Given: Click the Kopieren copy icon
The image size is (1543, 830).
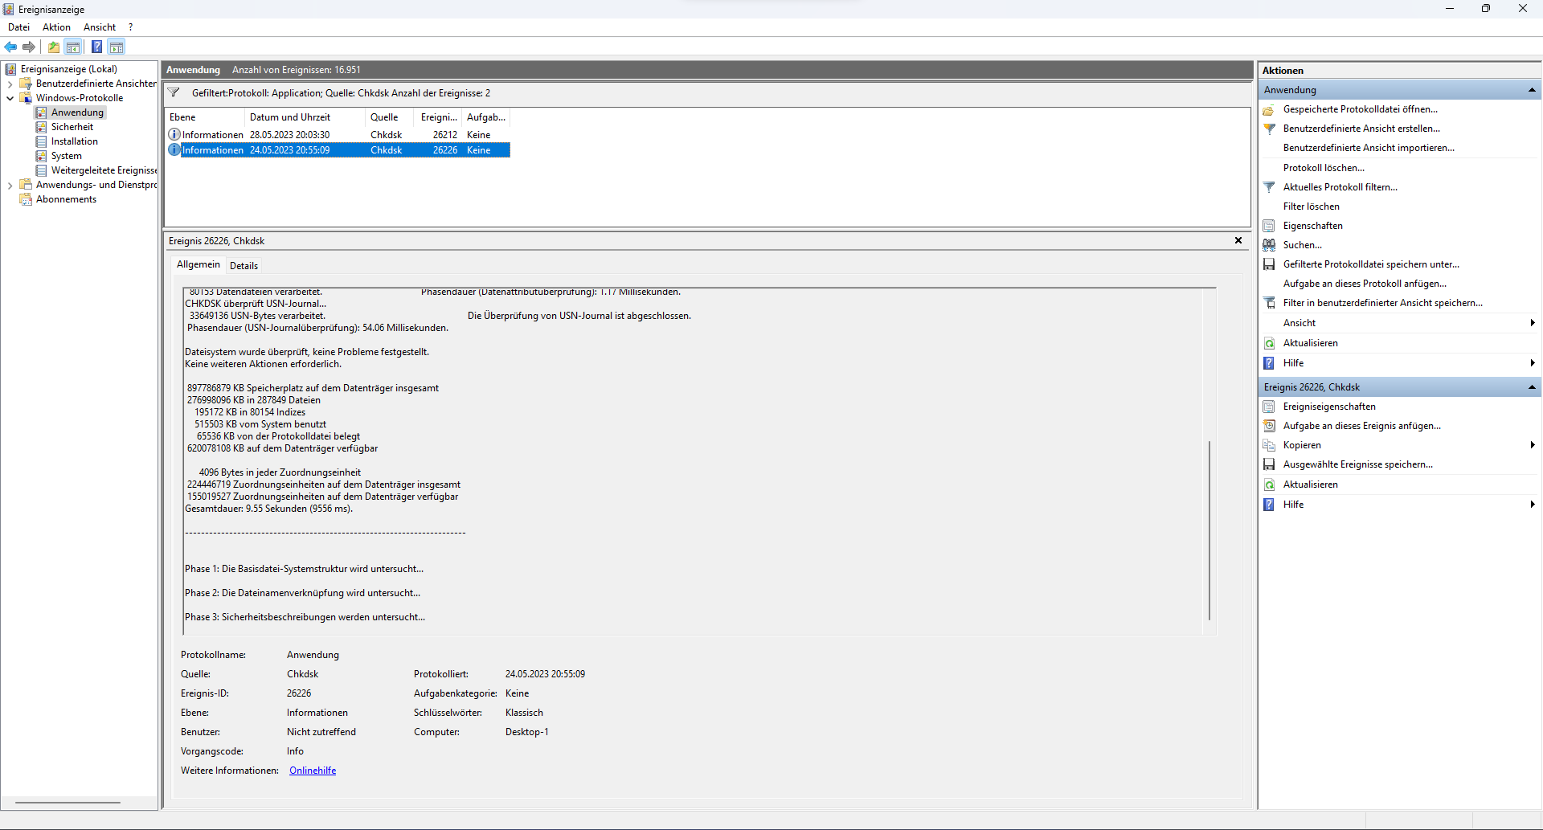Looking at the screenshot, I should tap(1269, 445).
